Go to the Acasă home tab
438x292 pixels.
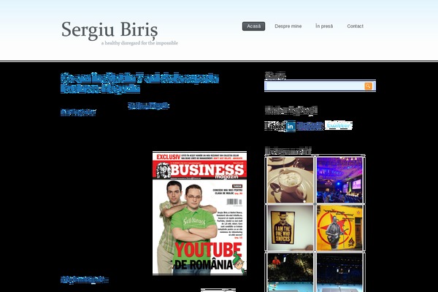point(253,26)
